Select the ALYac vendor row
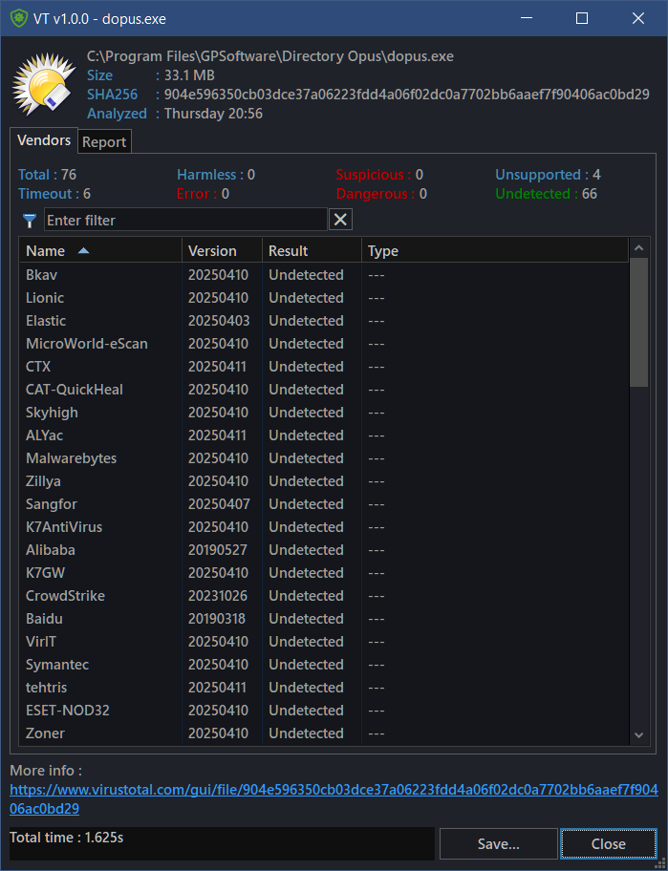Image resolution: width=668 pixels, height=871 pixels. [324, 435]
